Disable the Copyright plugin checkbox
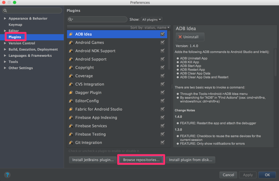This screenshot has height=181, width=279. pos(162,67)
